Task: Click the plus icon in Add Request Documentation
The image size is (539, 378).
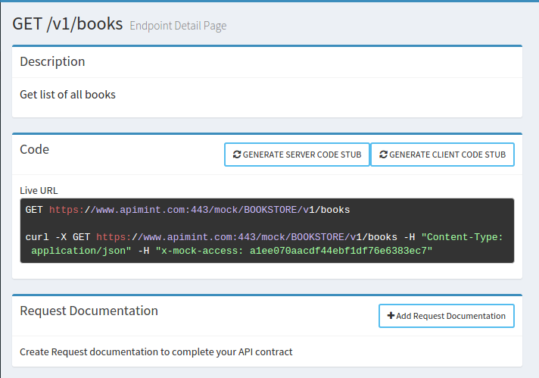Action: (x=391, y=315)
